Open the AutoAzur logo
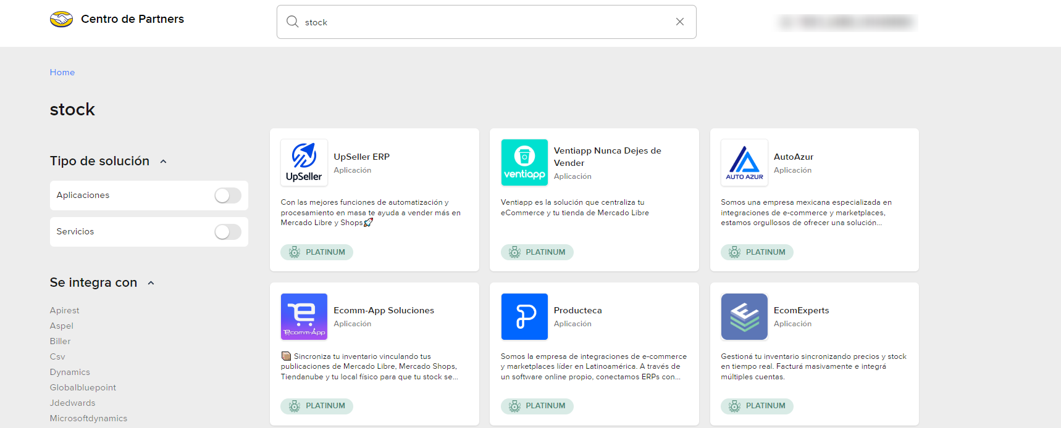The image size is (1061, 428). 744,163
